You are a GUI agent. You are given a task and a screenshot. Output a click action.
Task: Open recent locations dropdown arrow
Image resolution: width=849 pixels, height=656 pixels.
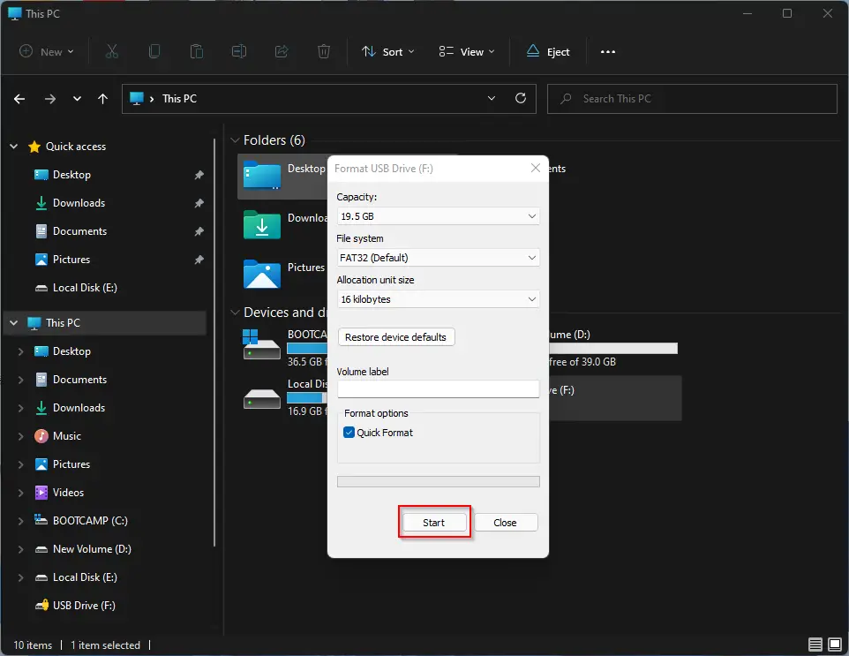77,99
